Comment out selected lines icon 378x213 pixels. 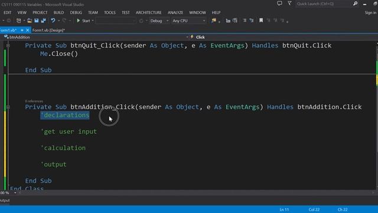point(245,21)
